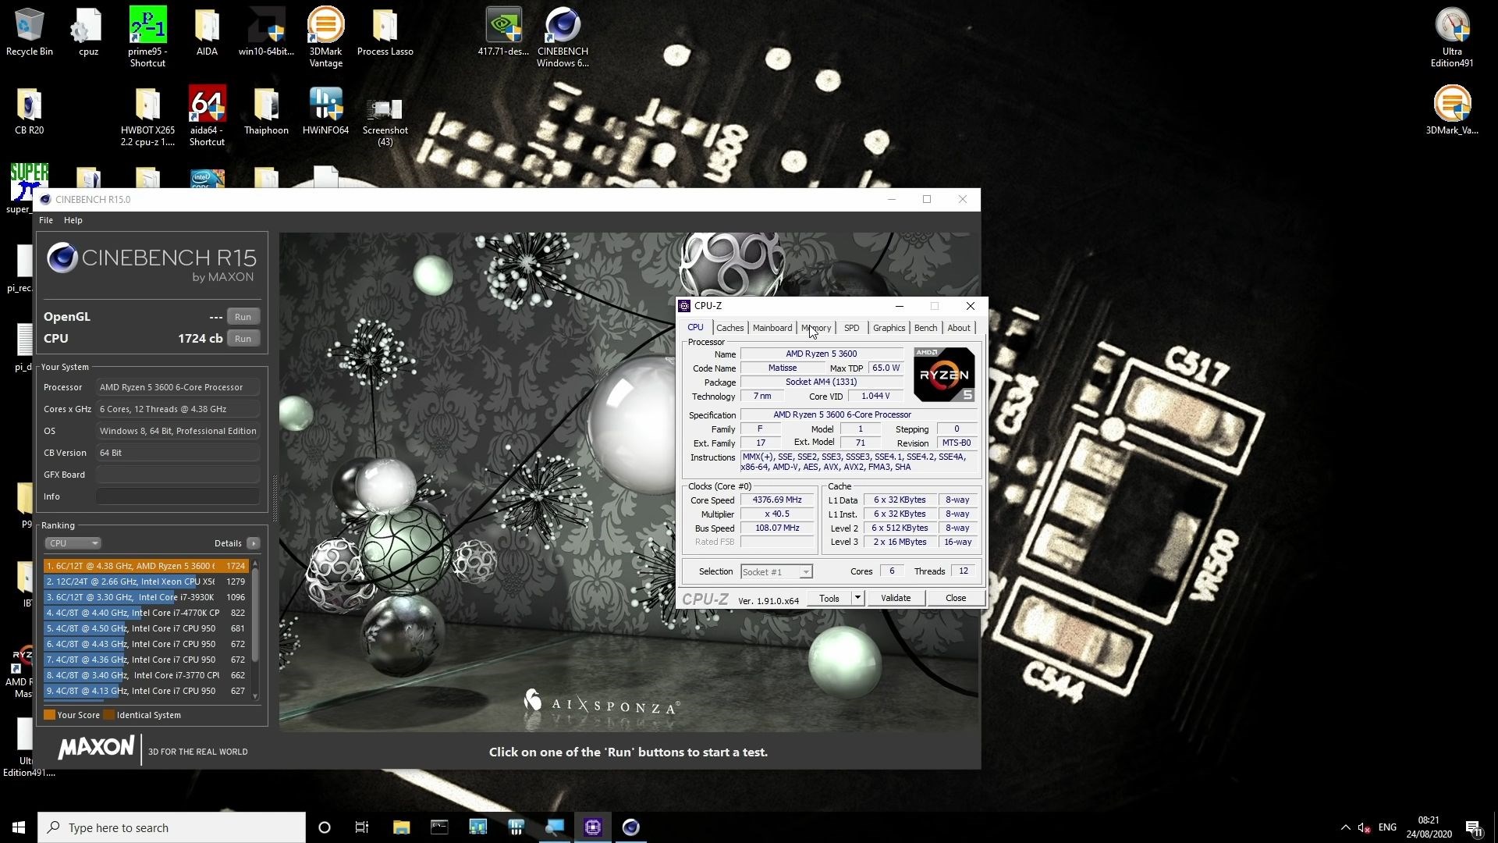Launch 3DMark Vantage desktop icon
The width and height of the screenshot is (1498, 843).
[325, 37]
